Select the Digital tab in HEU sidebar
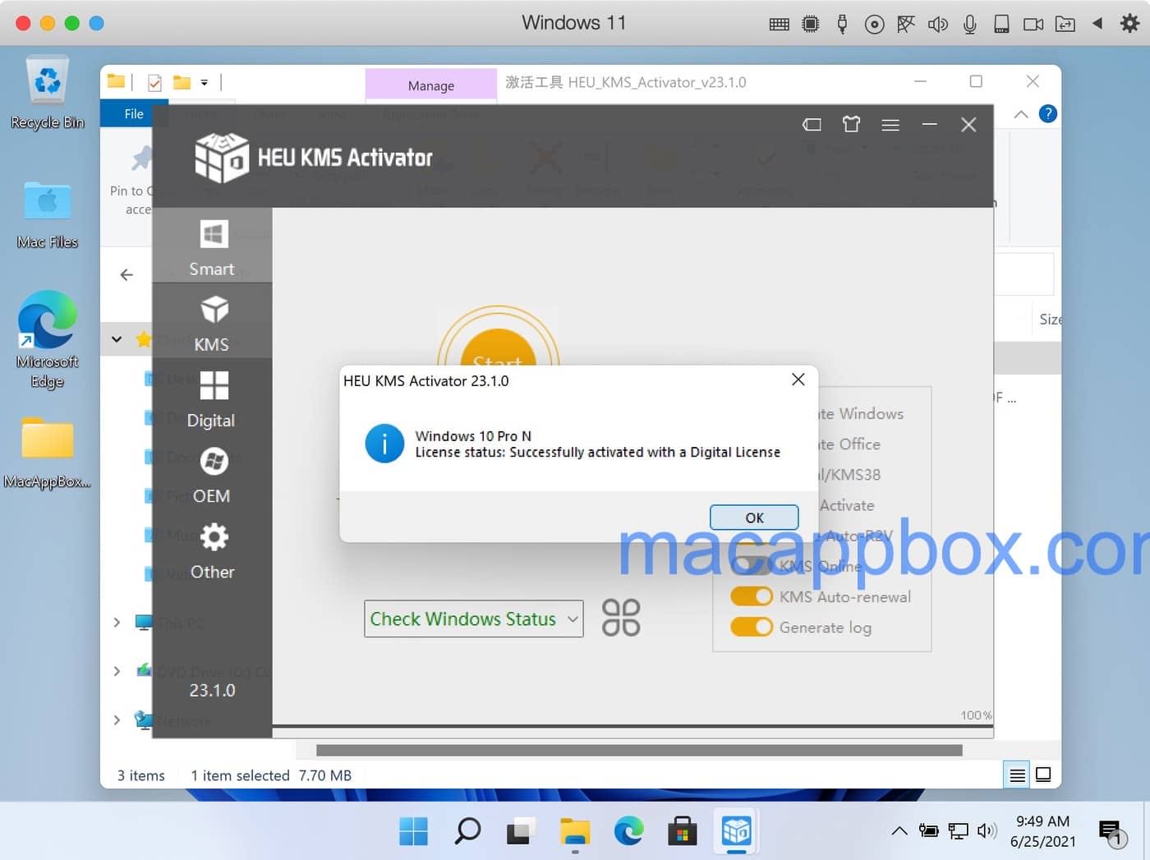Viewport: 1150px width, 860px height. point(212,398)
